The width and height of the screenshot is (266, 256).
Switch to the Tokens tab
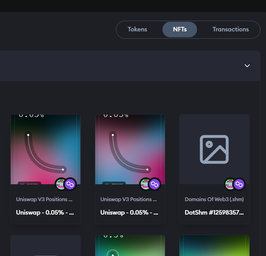pyautogui.click(x=137, y=29)
